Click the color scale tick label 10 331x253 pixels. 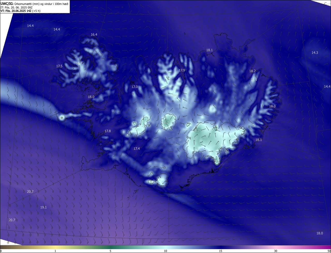click(165, 251)
